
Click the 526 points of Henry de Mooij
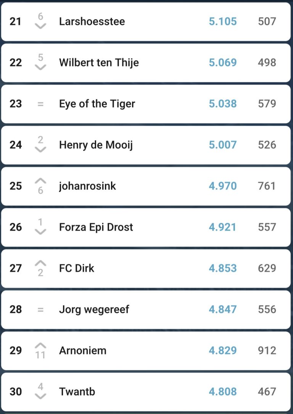pyautogui.click(x=267, y=145)
